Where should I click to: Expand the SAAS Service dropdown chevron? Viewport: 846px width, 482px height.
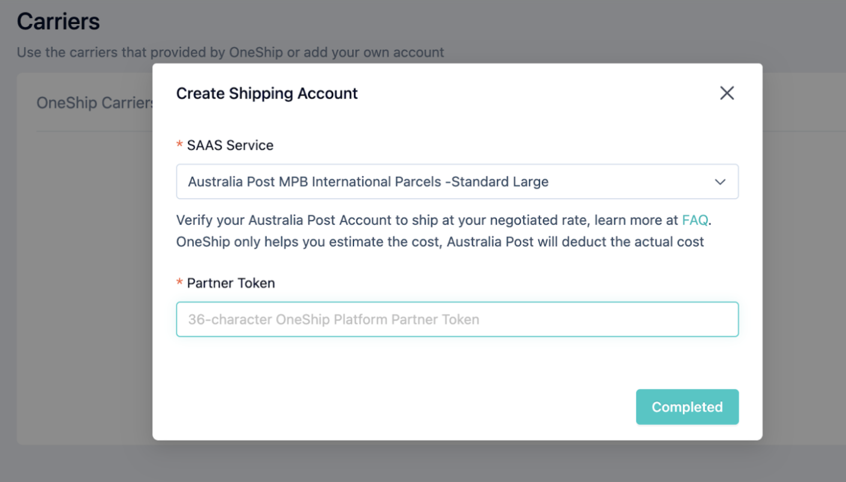[720, 182]
